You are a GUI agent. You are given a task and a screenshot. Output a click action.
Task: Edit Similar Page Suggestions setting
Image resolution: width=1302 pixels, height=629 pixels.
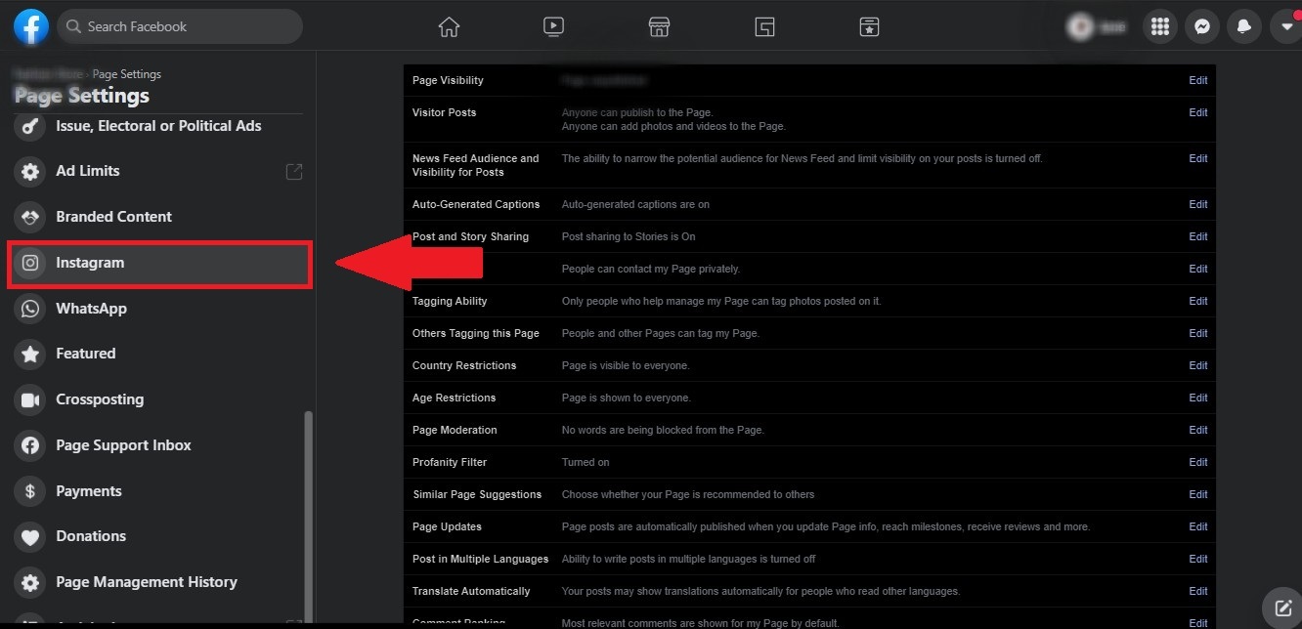pos(1198,494)
